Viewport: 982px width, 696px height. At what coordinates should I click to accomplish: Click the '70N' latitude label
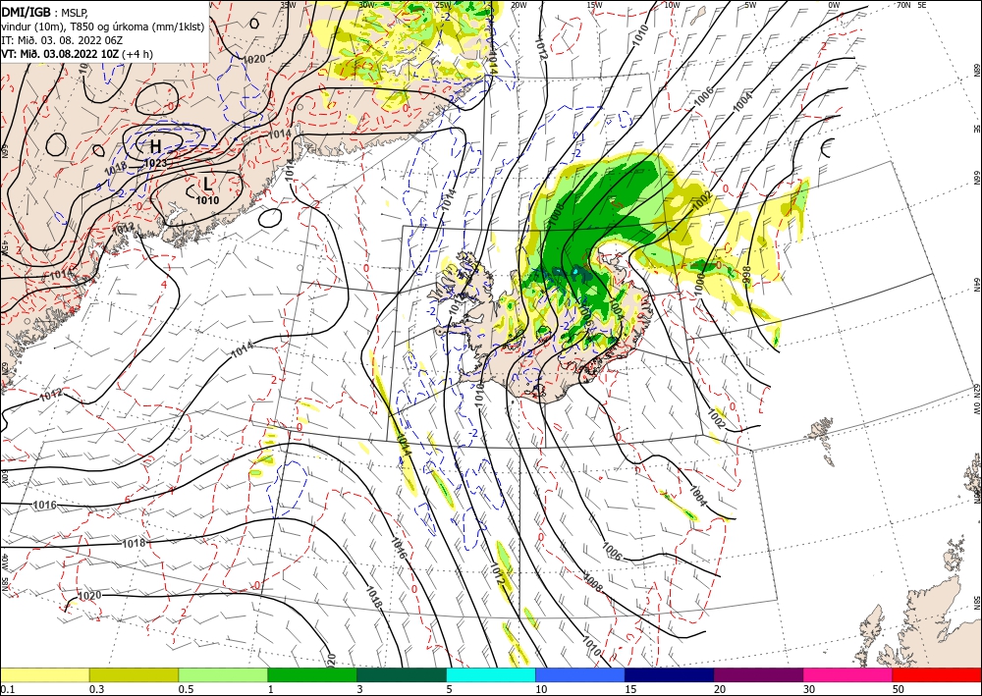click(903, 5)
